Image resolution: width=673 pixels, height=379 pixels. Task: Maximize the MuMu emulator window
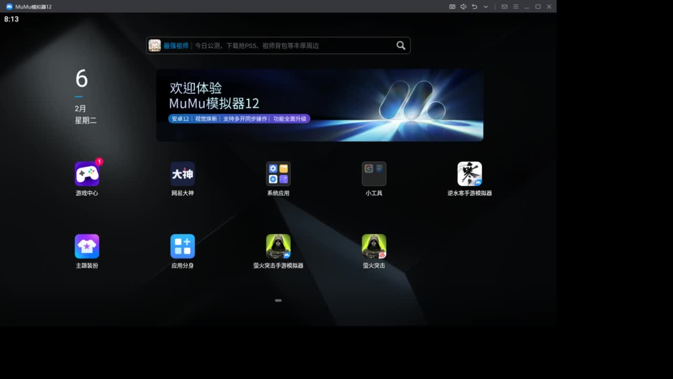(538, 6)
